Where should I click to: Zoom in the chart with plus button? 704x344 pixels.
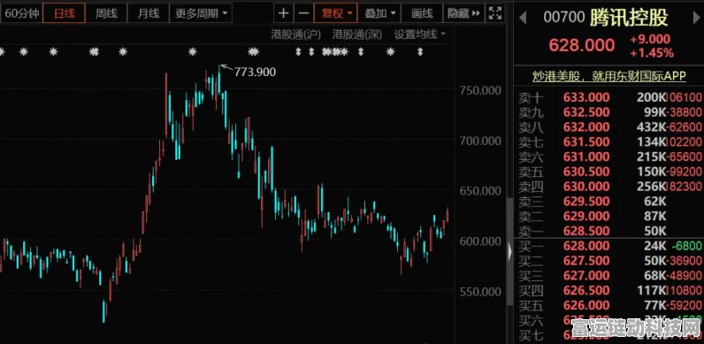tap(283, 13)
